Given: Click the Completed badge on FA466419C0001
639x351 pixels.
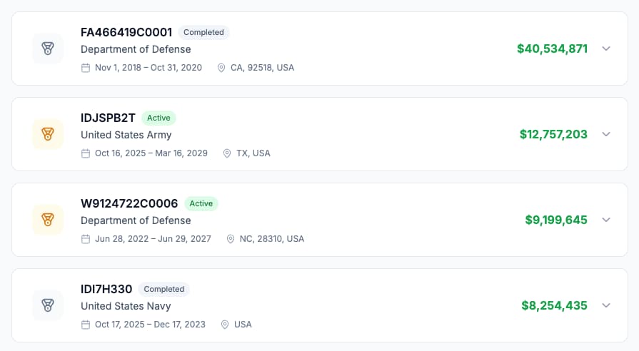Looking at the screenshot, I should 203,32.
